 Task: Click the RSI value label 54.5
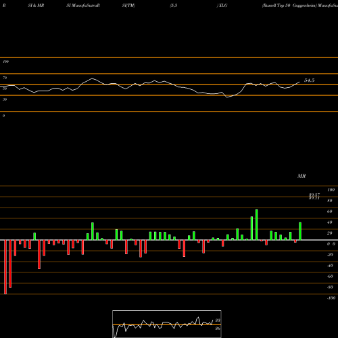(x=309, y=80)
